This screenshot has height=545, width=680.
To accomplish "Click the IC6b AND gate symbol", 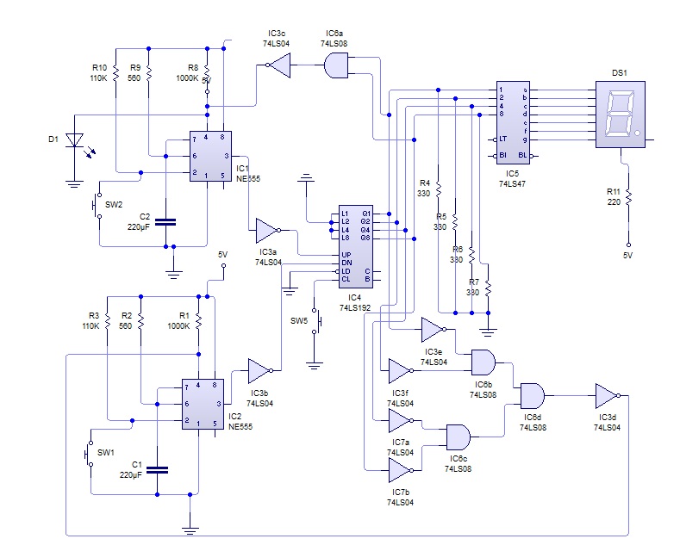I will (483, 362).
